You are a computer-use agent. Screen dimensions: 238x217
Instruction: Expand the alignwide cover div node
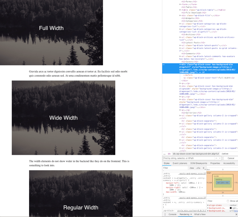point(180,86)
